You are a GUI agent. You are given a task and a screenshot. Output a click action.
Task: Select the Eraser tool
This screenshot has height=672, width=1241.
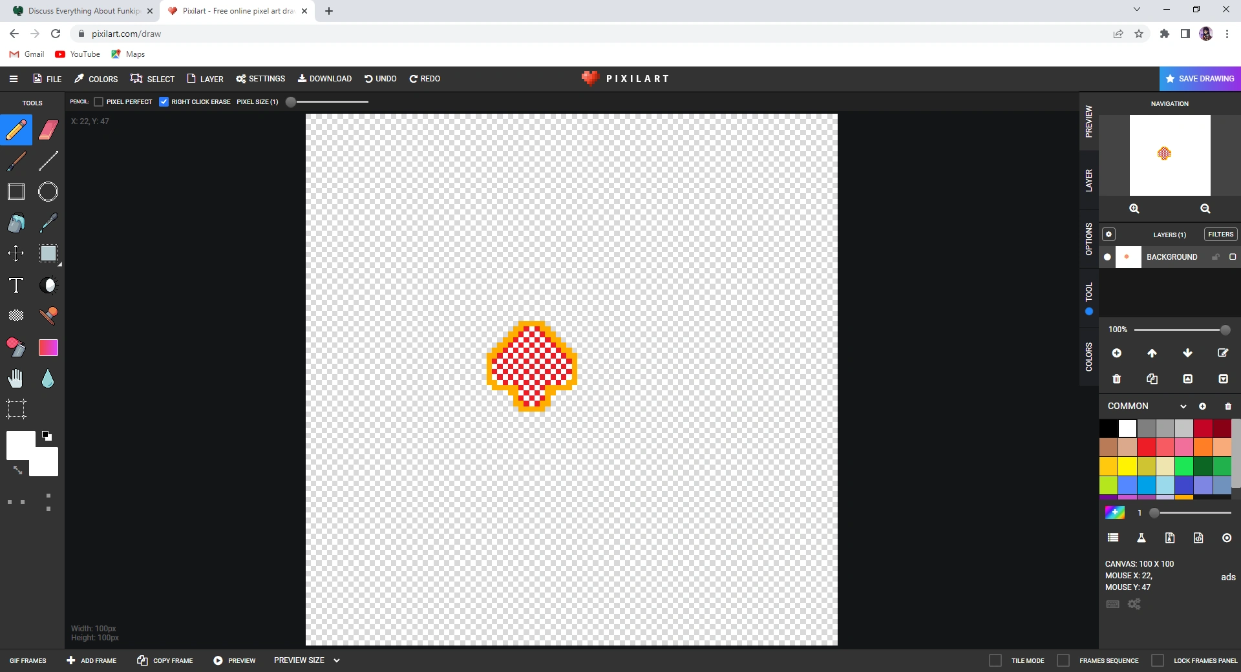[48, 130]
